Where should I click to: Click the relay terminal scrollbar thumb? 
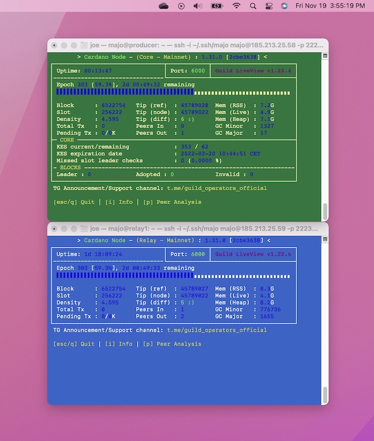[325, 395]
